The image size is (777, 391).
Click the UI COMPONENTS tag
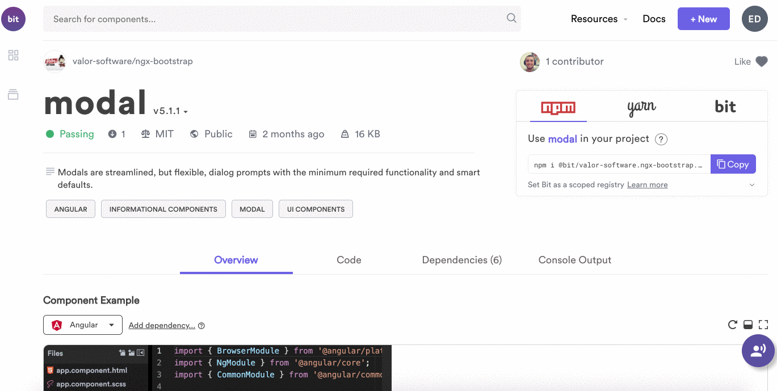click(316, 209)
